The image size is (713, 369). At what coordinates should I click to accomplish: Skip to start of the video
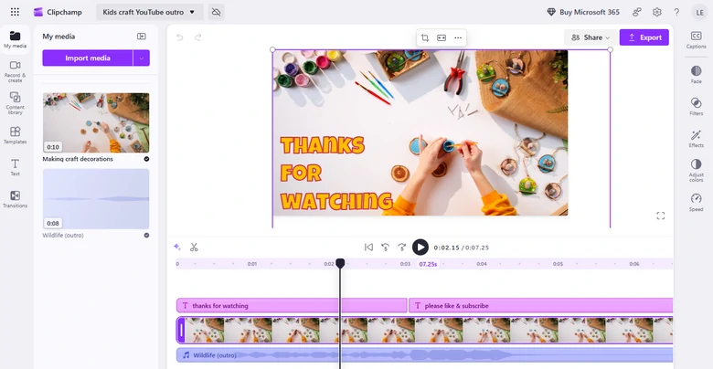pyautogui.click(x=368, y=248)
